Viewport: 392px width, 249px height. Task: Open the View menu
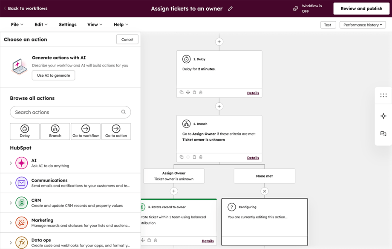(x=94, y=24)
